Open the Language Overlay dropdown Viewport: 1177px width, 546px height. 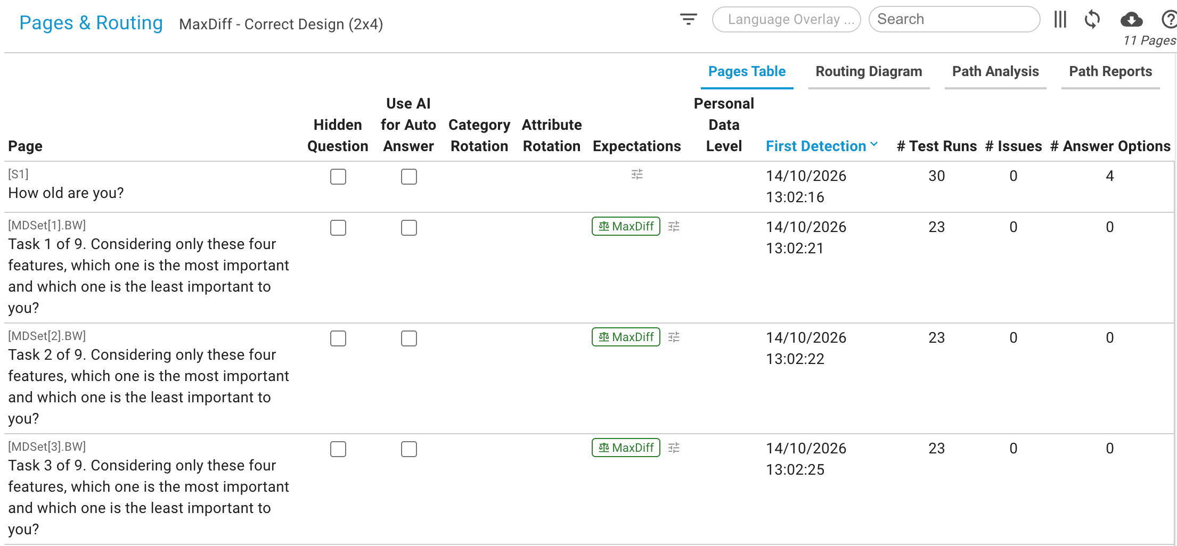(786, 20)
